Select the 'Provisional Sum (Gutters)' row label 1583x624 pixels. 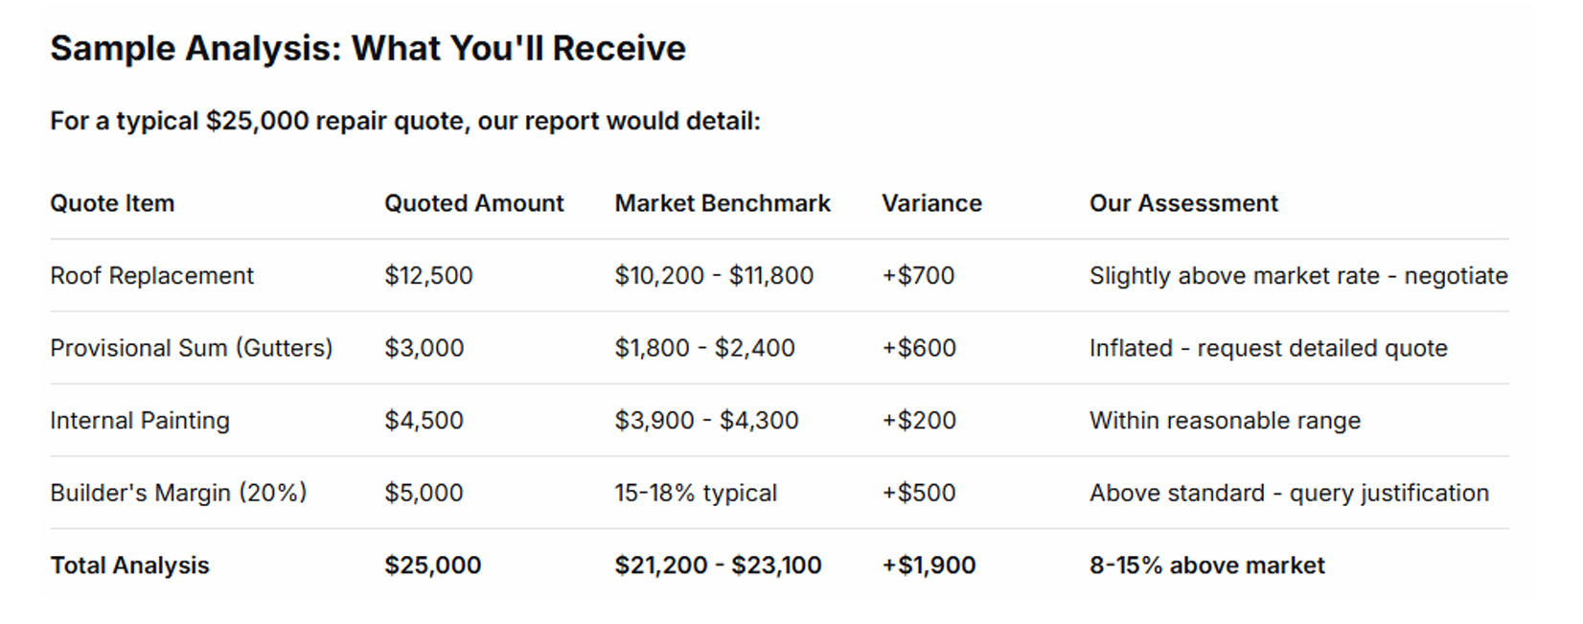pos(191,348)
